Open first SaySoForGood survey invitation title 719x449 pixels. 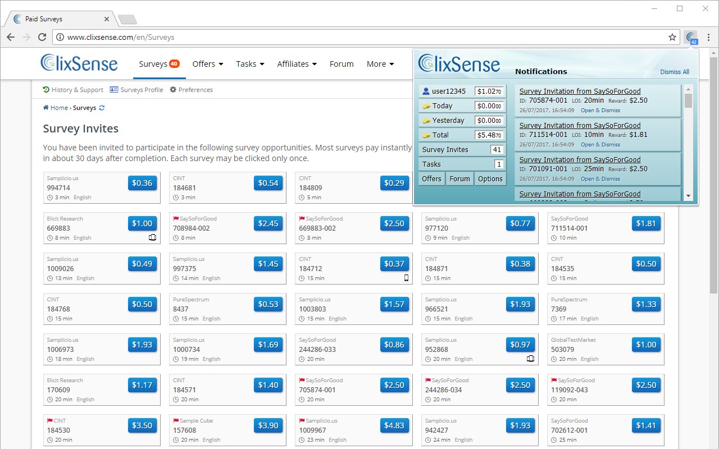[580, 91]
